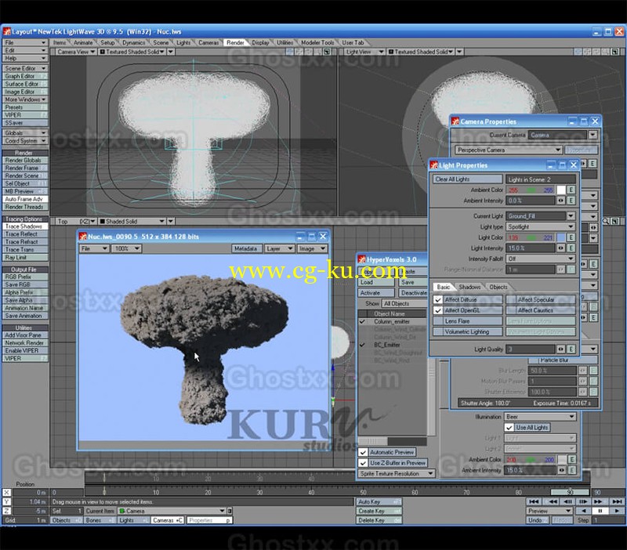This screenshot has height=550, width=627.
Task: Toggle Affect OpenGL checkbox
Action: 438,310
